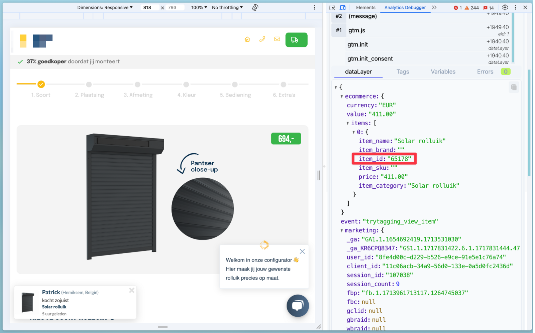The image size is (535, 333).
Task: Collapse the marketing object node
Action: pyautogui.click(x=342, y=230)
